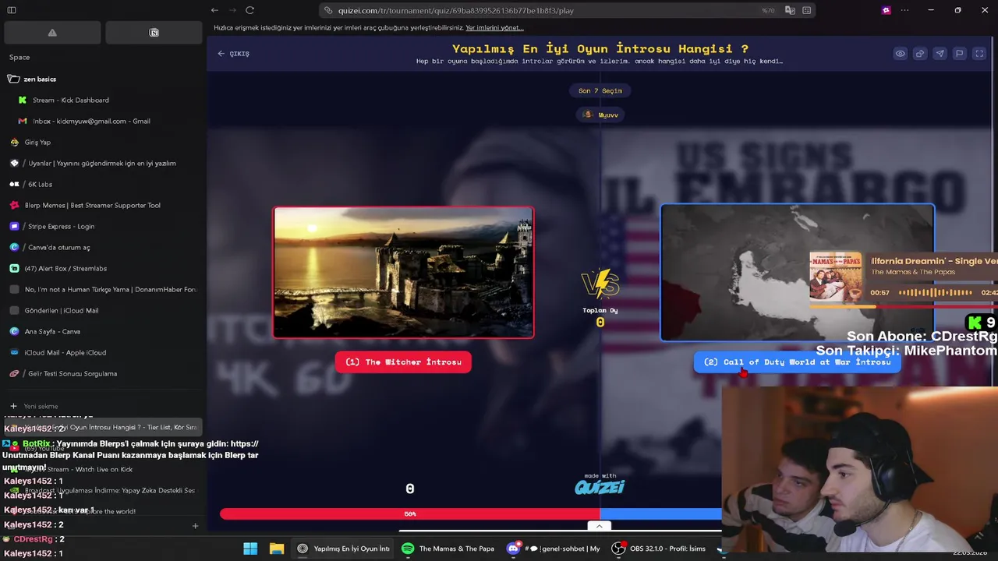Click the red 50% vote bar

tap(409, 514)
